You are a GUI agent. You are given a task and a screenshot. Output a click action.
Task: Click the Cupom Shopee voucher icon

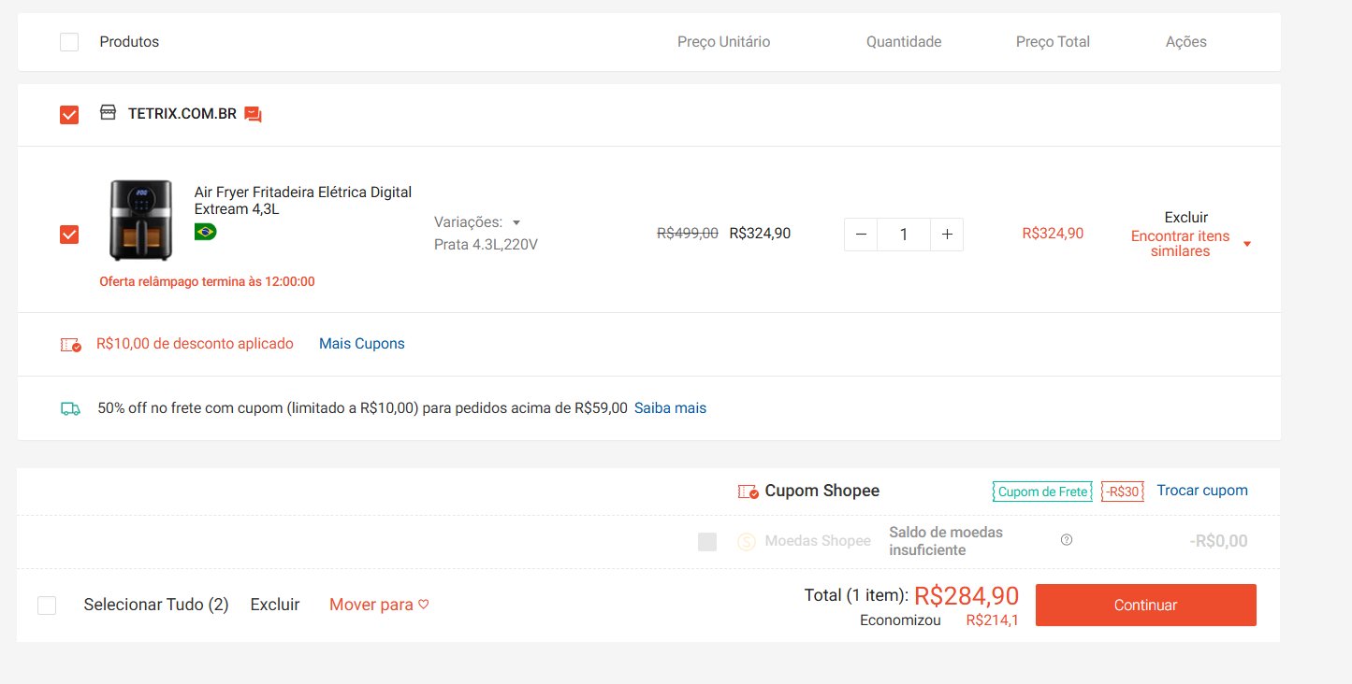748,492
